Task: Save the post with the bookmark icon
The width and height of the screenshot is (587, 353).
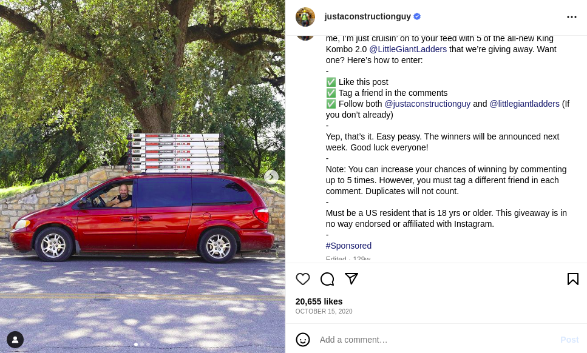Action: coord(573,279)
